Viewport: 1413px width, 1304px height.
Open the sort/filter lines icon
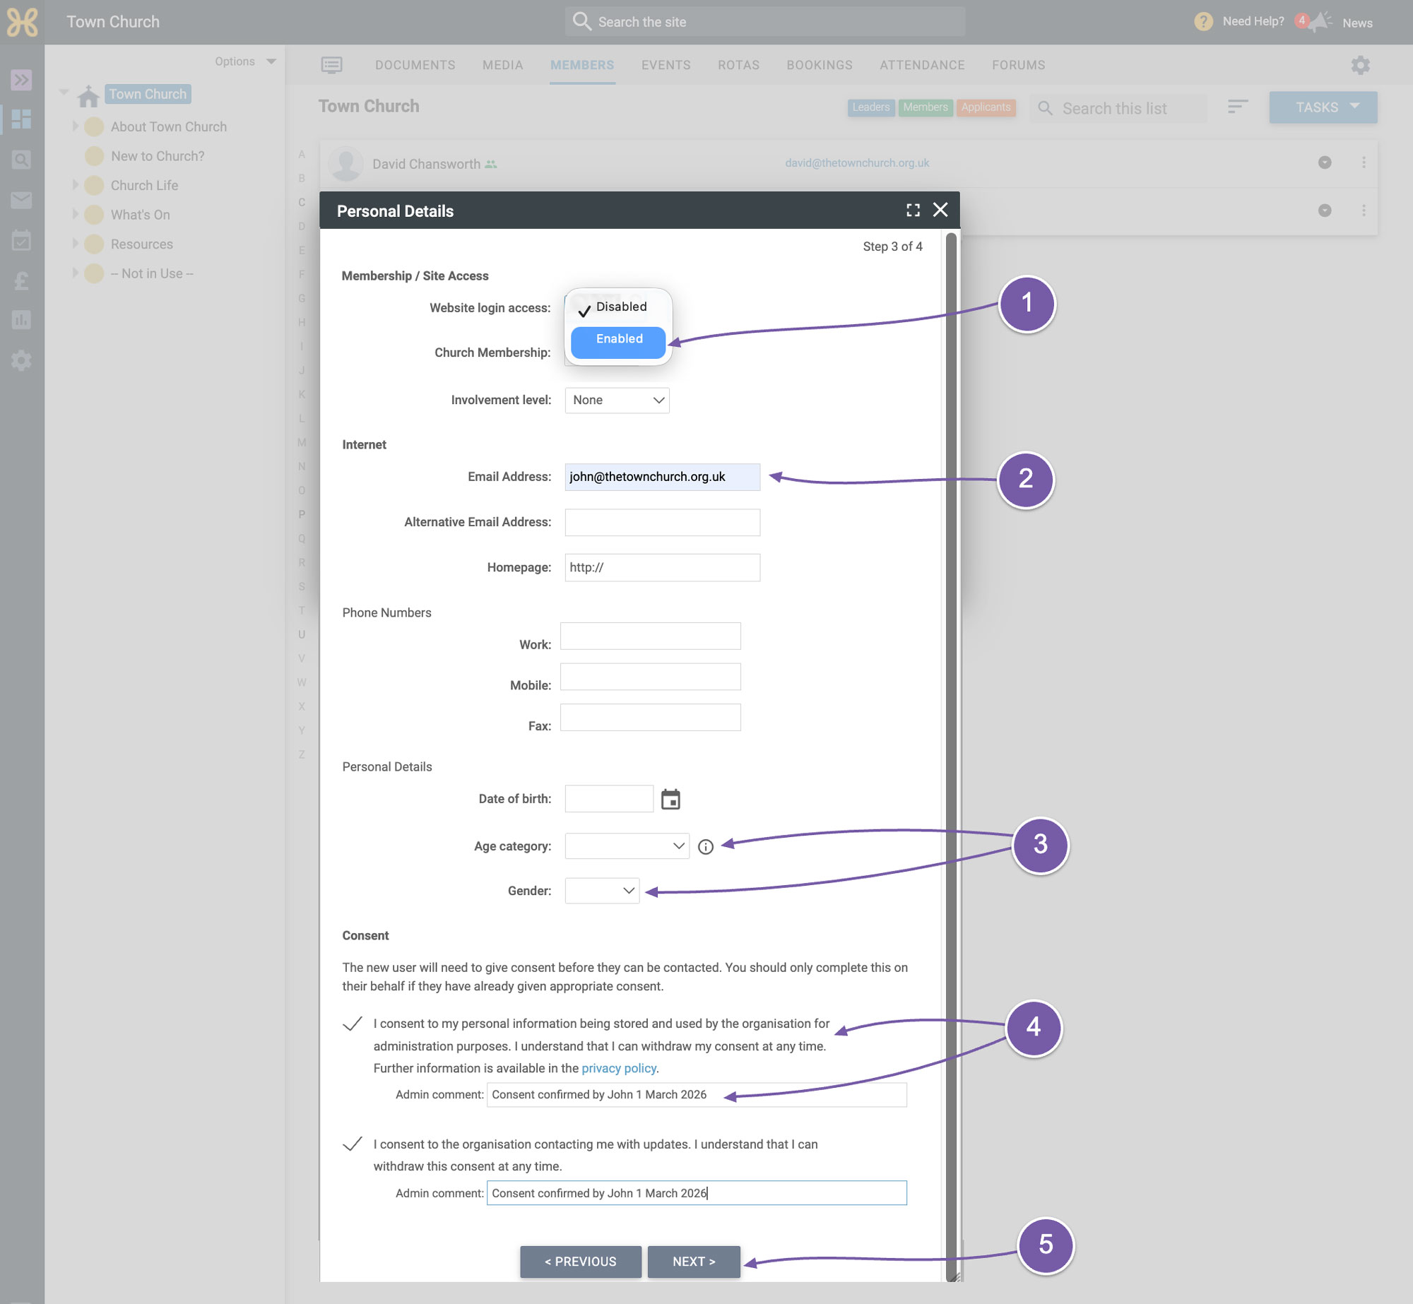point(1238,107)
